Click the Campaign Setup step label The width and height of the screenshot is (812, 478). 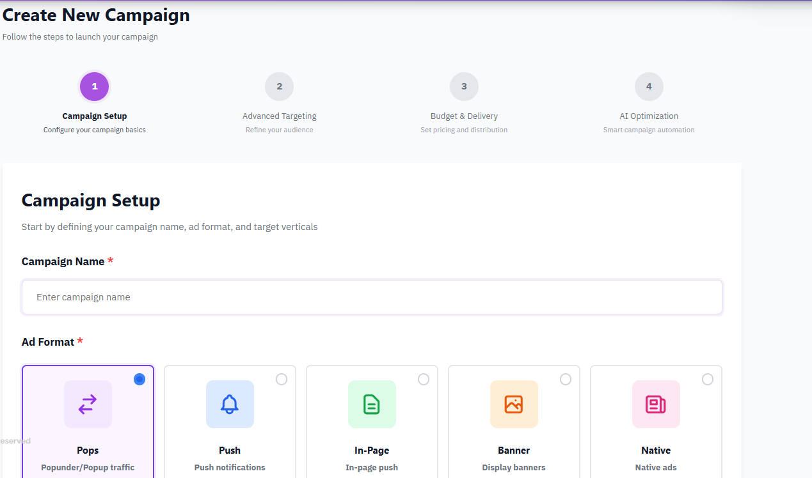tap(95, 116)
